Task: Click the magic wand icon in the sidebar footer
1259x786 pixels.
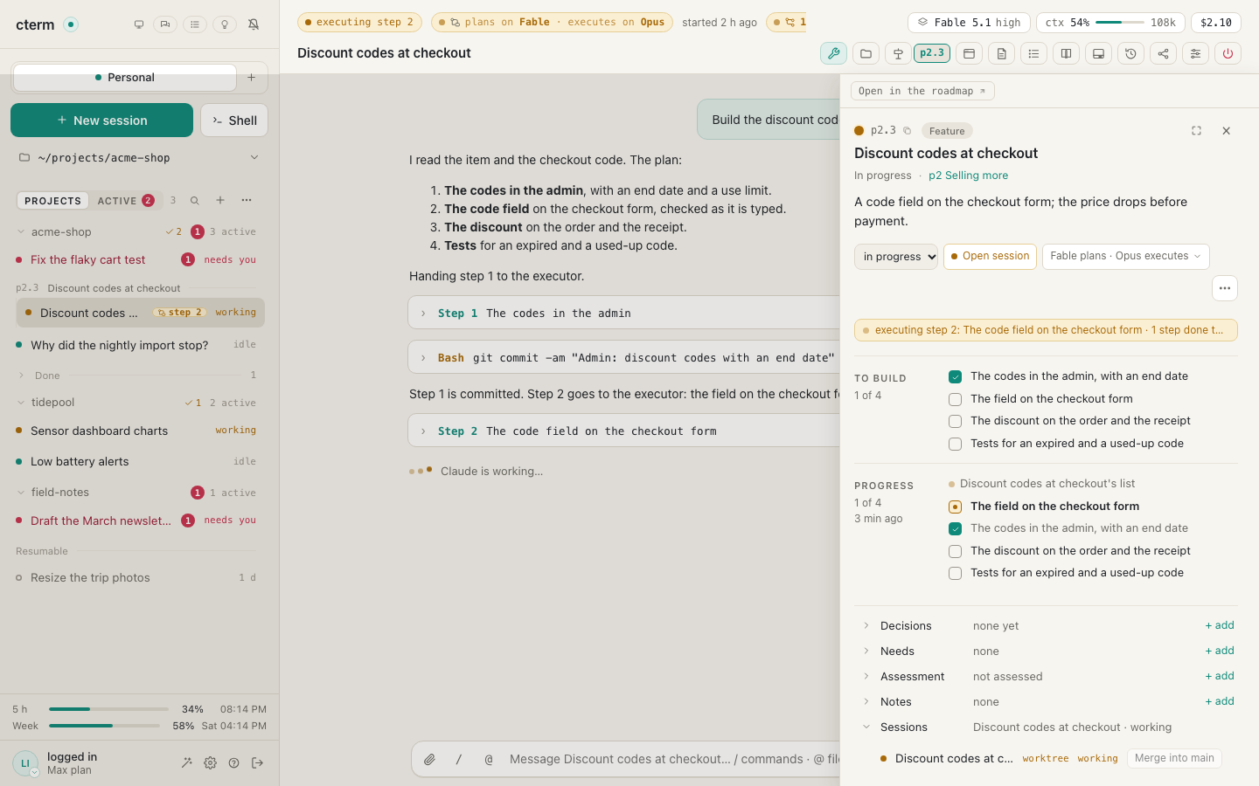Action: click(186, 762)
